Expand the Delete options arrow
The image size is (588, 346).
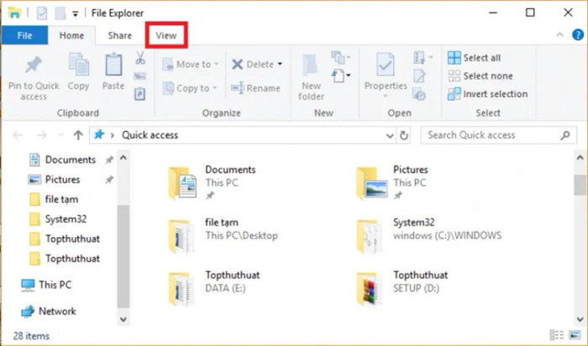[x=280, y=65]
